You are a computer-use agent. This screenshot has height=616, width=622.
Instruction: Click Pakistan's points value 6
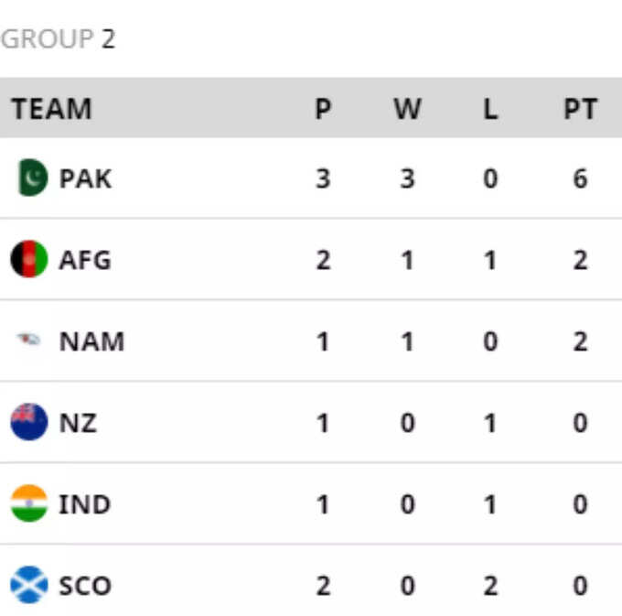coord(580,178)
